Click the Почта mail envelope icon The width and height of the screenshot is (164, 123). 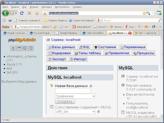coord(95,27)
